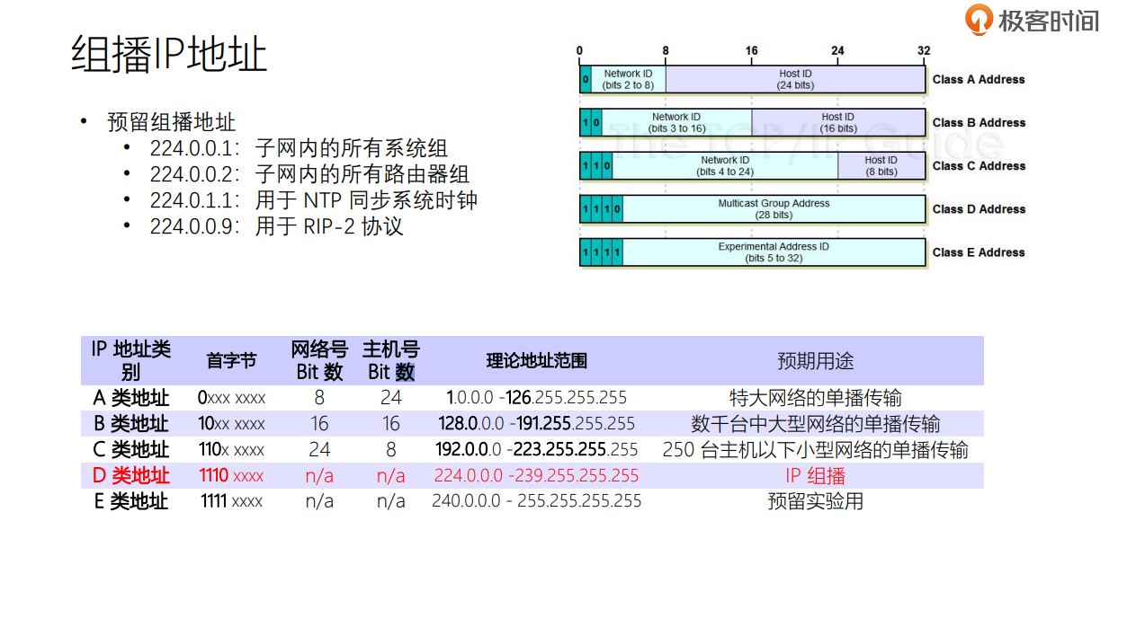Select the 224.0.0.1 subnet systems line
The image size is (1127, 618).
[x=299, y=148]
